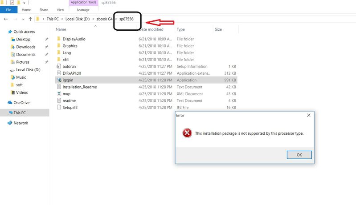
Task: Open Customize Quick Access Toolbar dropdown
Action: (24, 3)
